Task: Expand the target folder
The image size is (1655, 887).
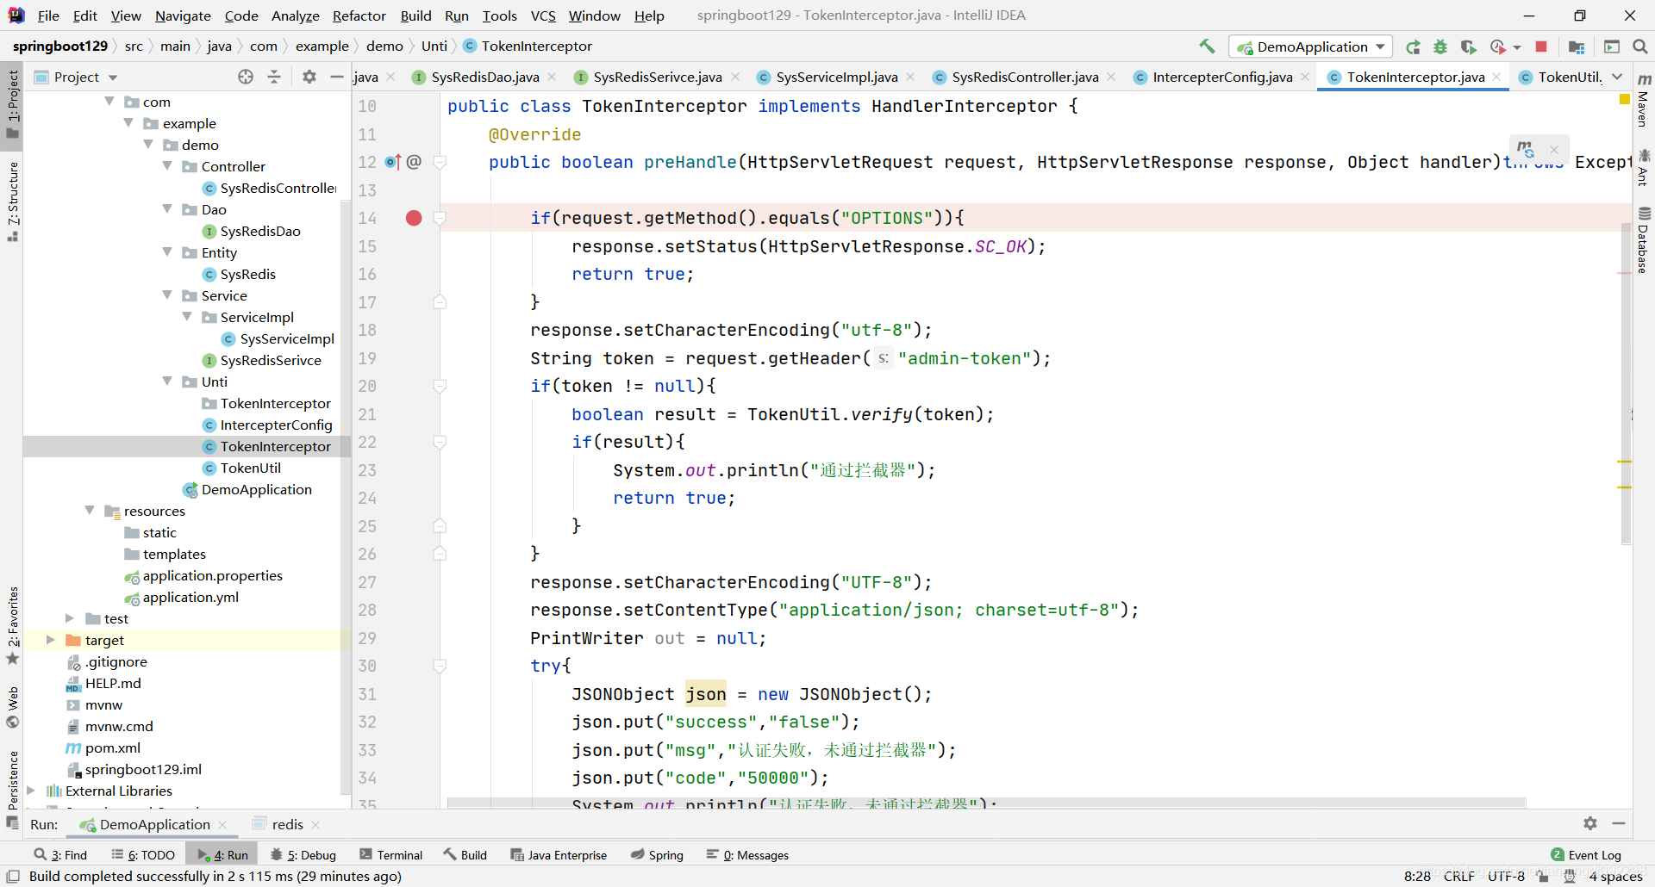Action: 50,640
